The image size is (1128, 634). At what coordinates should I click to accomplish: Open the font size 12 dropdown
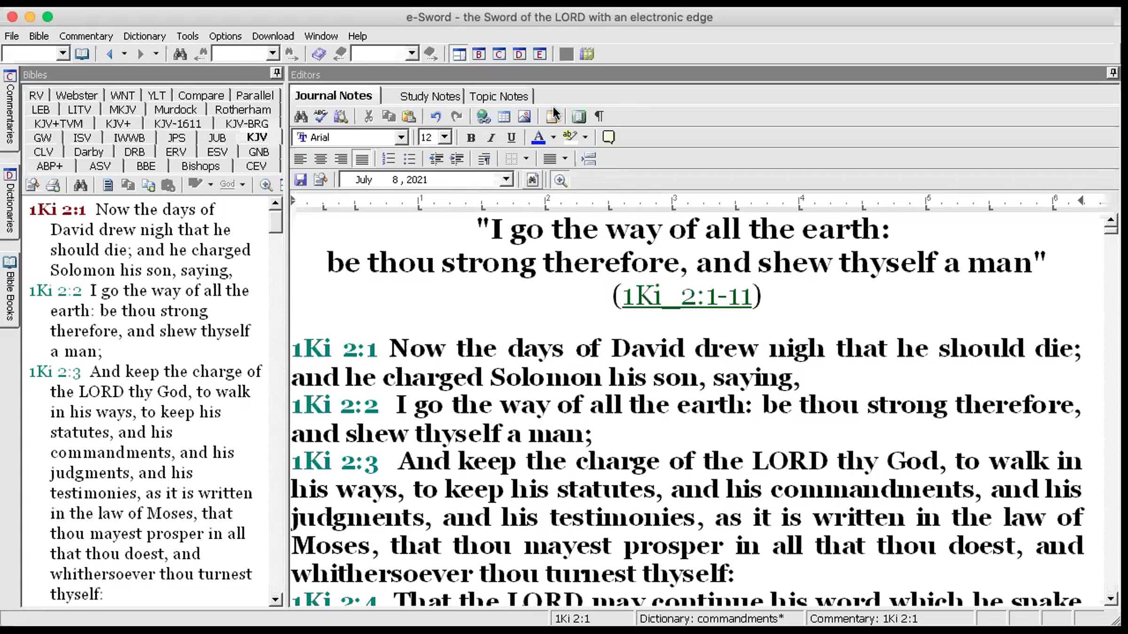pos(445,138)
